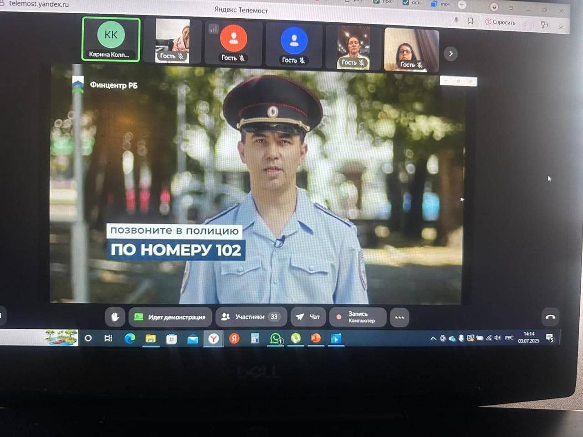Select Карина Колп participant tile
Screen dimensions: 583x437
[111, 40]
